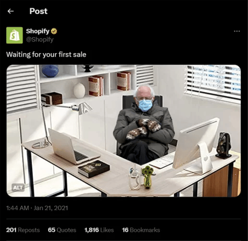Go back using the left arrow
Viewport: 248px width, 241px height.
11,11
